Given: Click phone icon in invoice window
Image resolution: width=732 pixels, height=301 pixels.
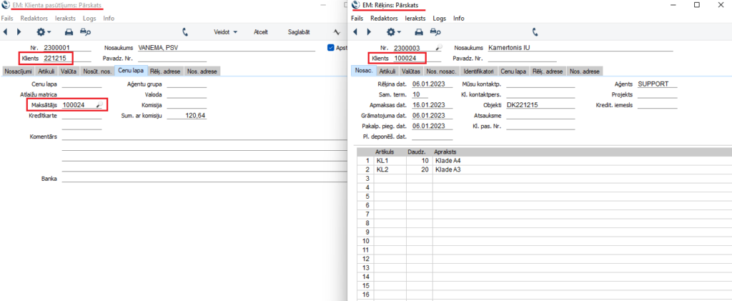Looking at the screenshot, I should click(x=535, y=31).
